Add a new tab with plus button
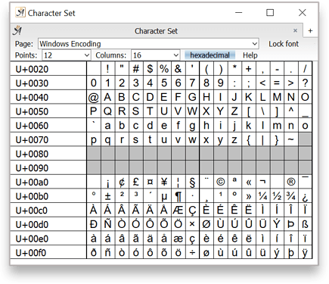The height and width of the screenshot is (284, 329). point(310,31)
